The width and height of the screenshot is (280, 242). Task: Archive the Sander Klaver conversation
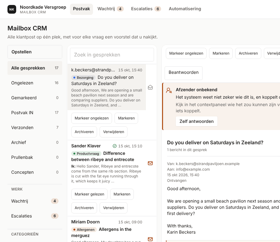pyautogui.click(x=84, y=208)
